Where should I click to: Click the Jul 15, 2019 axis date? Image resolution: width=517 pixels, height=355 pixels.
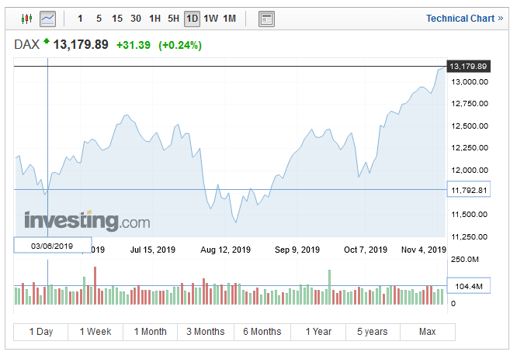(x=153, y=250)
